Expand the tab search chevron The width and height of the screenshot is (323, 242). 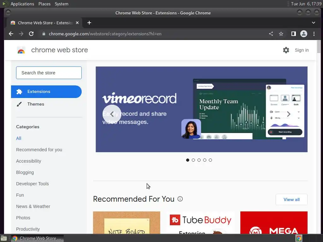313,23
